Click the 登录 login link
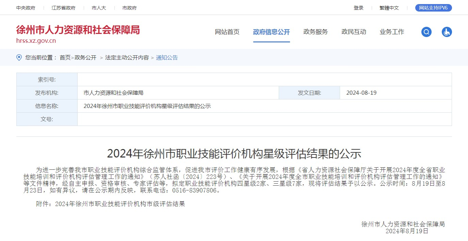This screenshot has height=241, width=468. pos(359,8)
